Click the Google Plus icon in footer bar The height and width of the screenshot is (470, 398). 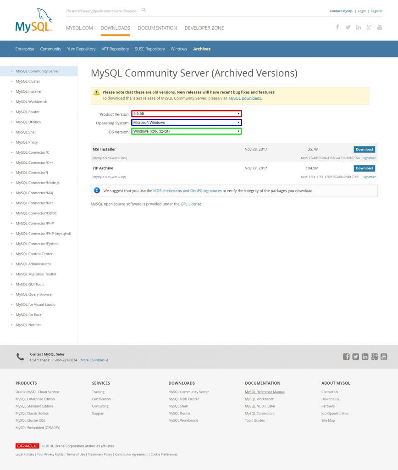point(374,356)
